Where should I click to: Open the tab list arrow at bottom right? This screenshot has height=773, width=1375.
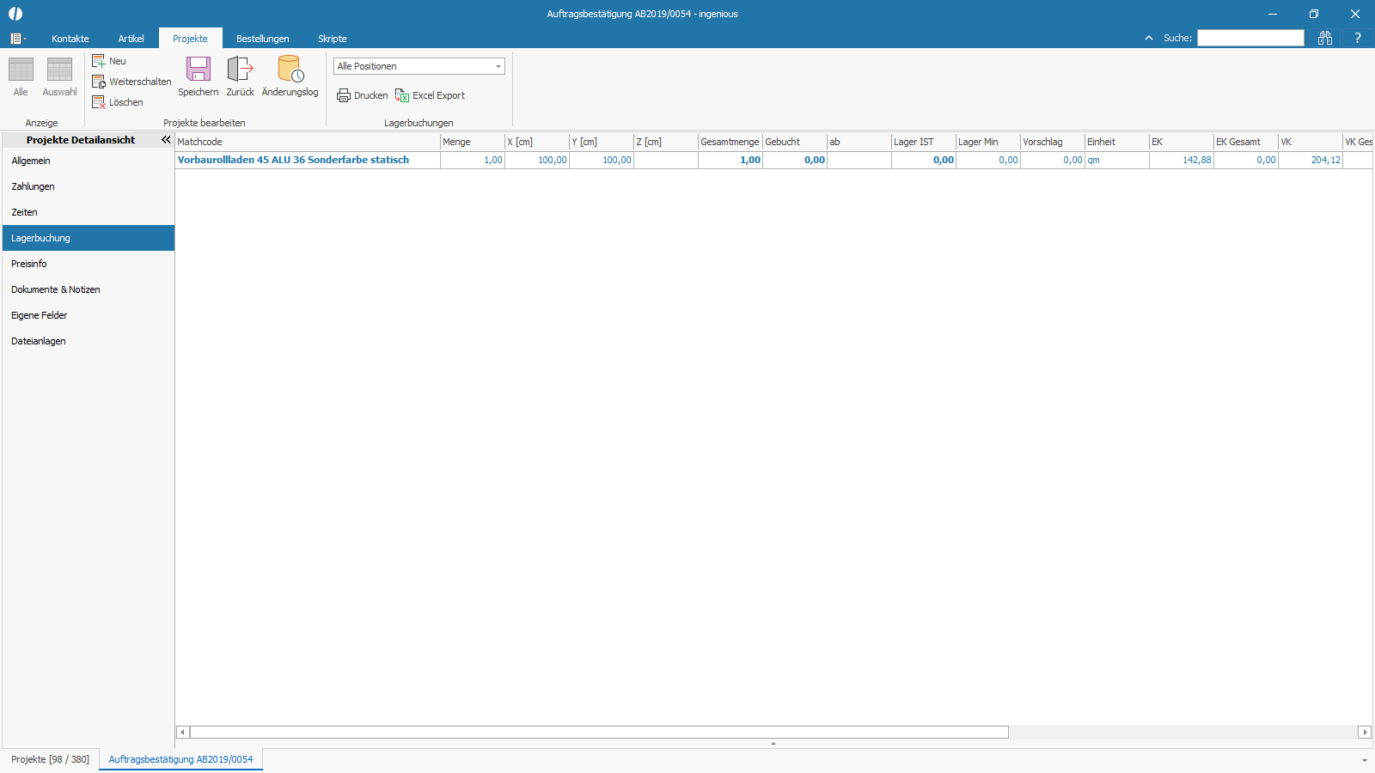tap(1364, 760)
